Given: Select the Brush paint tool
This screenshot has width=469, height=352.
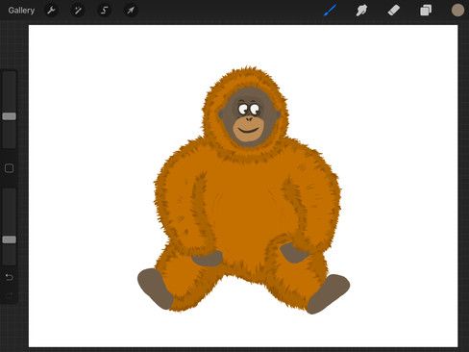Looking at the screenshot, I should pos(330,11).
